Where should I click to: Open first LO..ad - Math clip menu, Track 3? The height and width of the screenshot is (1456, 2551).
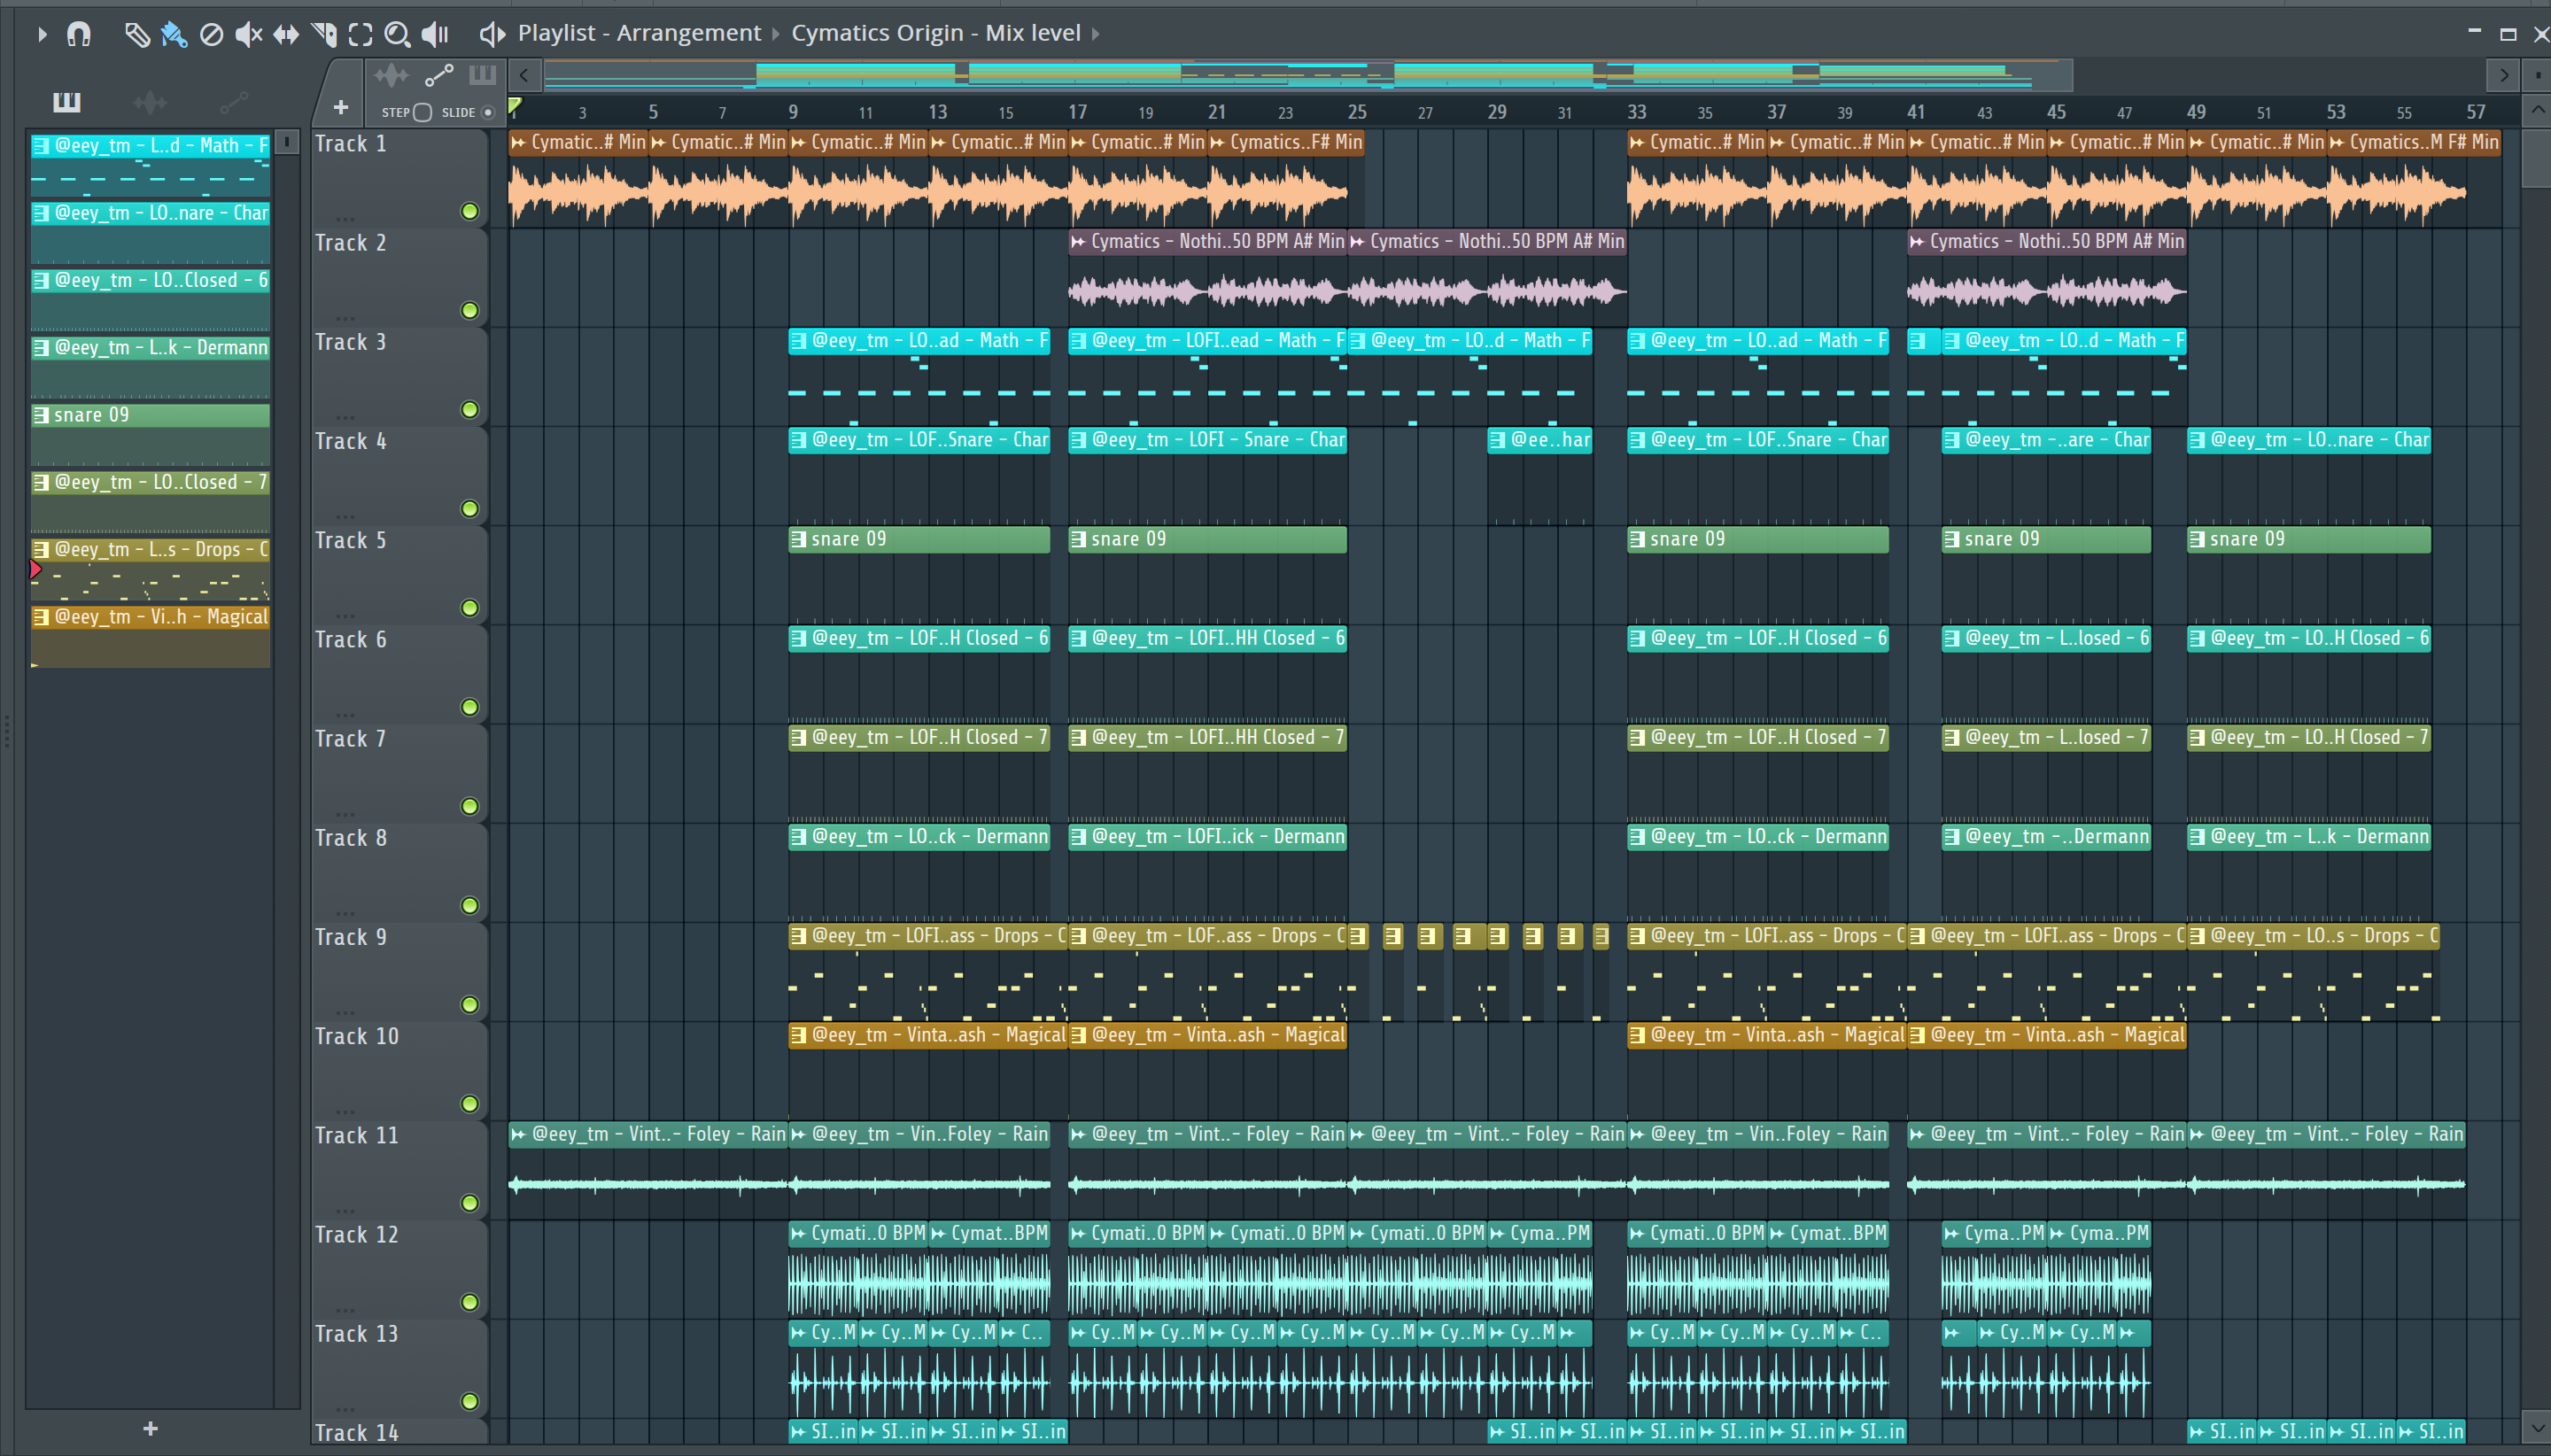798,341
